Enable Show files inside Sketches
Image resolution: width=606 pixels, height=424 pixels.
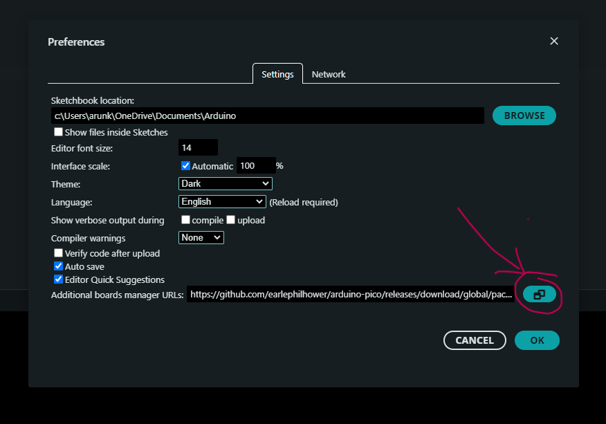point(59,132)
